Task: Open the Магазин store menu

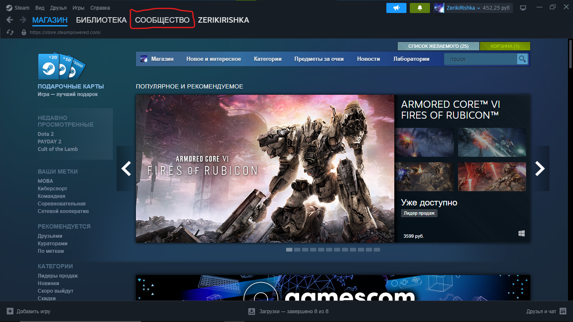Action: (x=162, y=59)
